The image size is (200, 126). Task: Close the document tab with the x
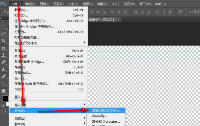pyautogui.click(x=119, y=20)
